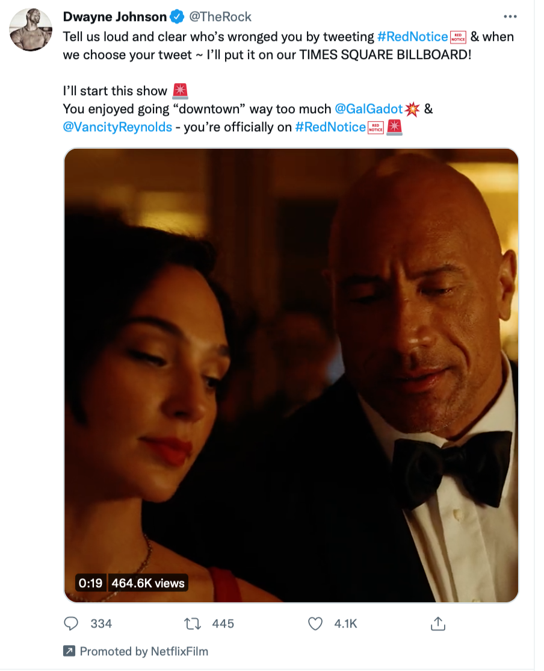Retweet this post via retweet icon
The width and height of the screenshot is (544, 671).
pyautogui.click(x=193, y=623)
